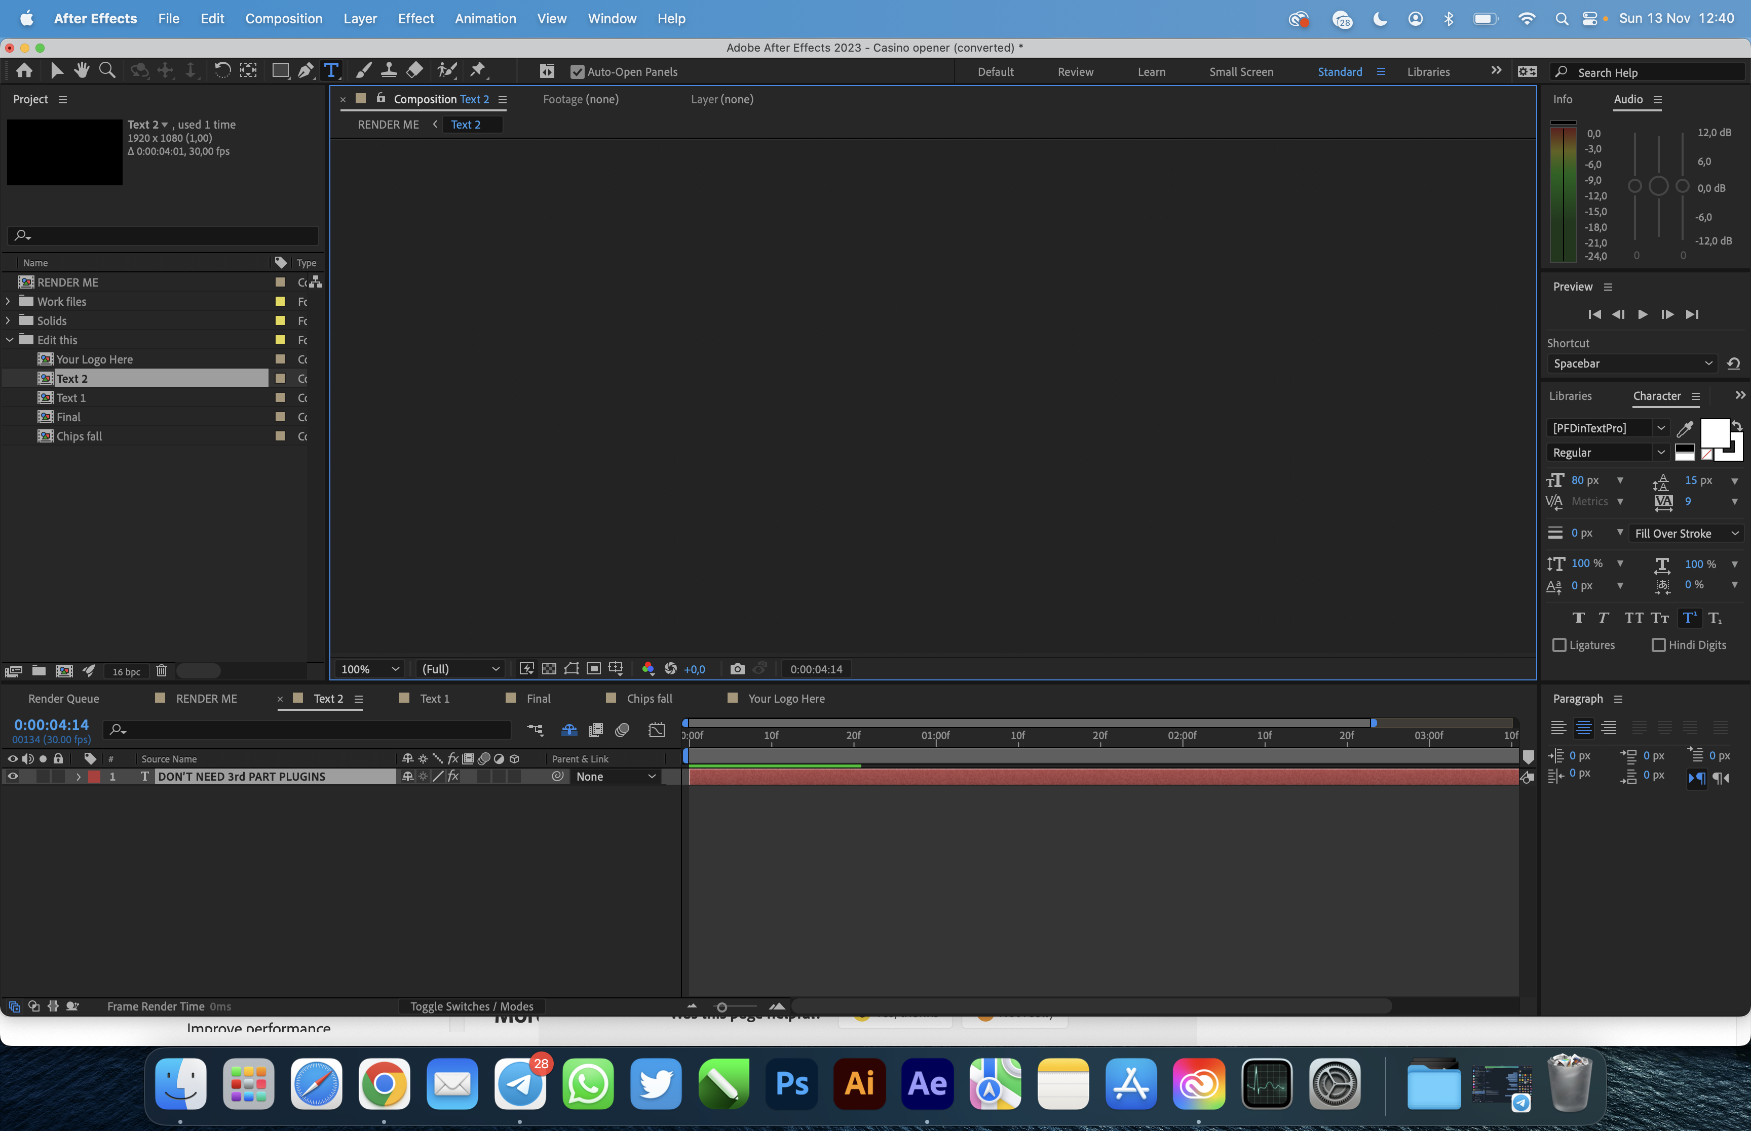Click the Search Help field

tap(1648, 72)
